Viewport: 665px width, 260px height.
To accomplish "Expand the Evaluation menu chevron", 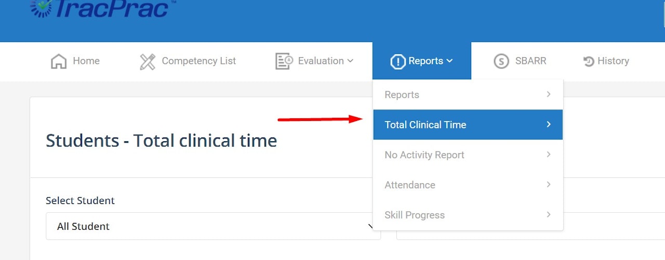I will [350, 61].
